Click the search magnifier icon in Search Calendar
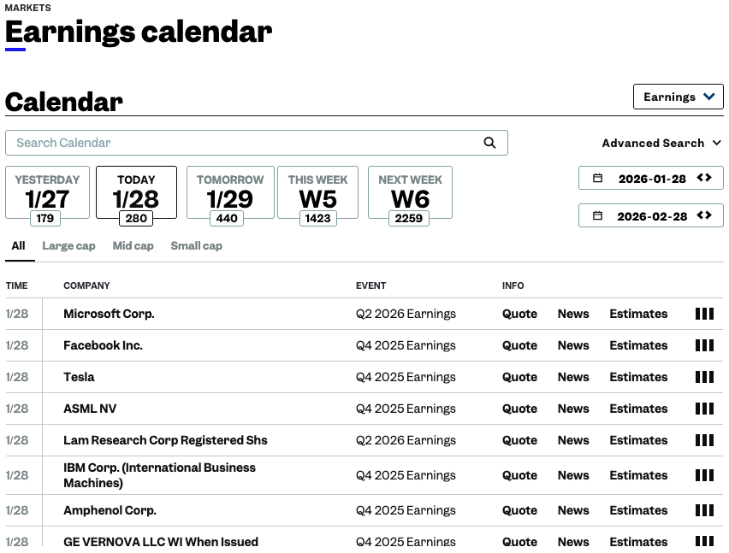The image size is (729, 553). point(489,142)
